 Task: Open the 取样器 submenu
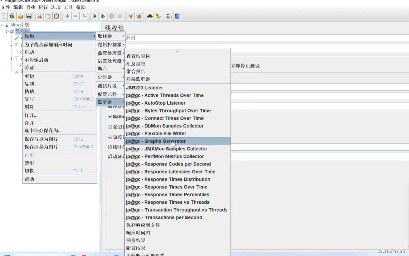pyautogui.click(x=110, y=36)
